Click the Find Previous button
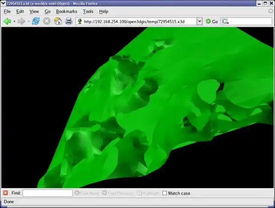The image size is (275, 208). tap(118, 193)
